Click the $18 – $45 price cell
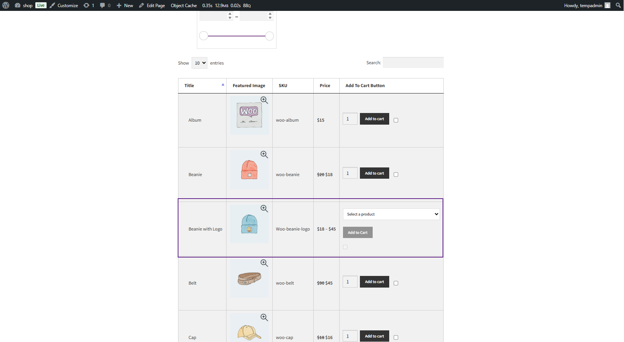The image size is (624, 342). tap(326, 229)
